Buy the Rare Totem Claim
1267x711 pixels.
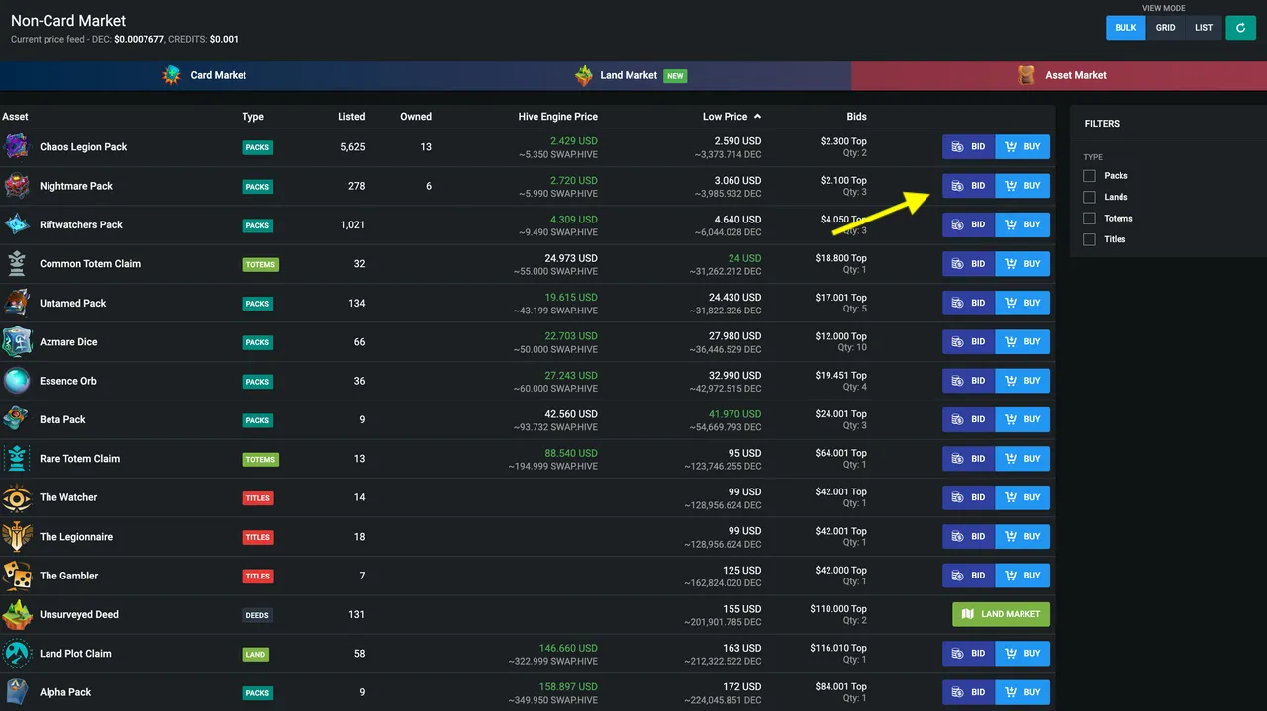(x=1023, y=459)
